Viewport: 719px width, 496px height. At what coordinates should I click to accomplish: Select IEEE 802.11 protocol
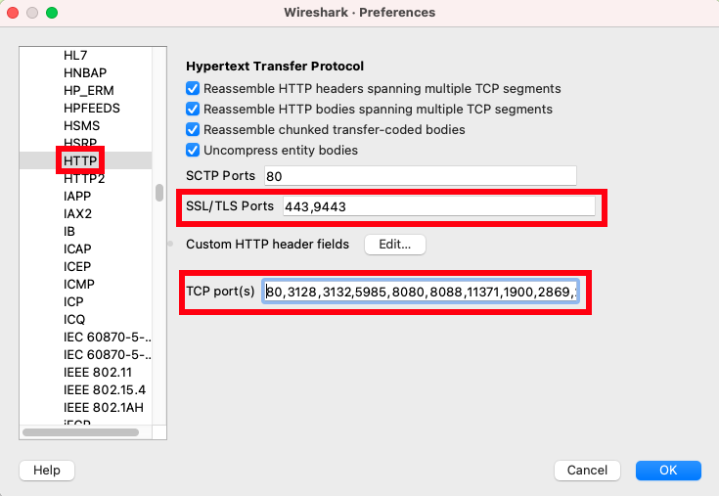(98, 372)
